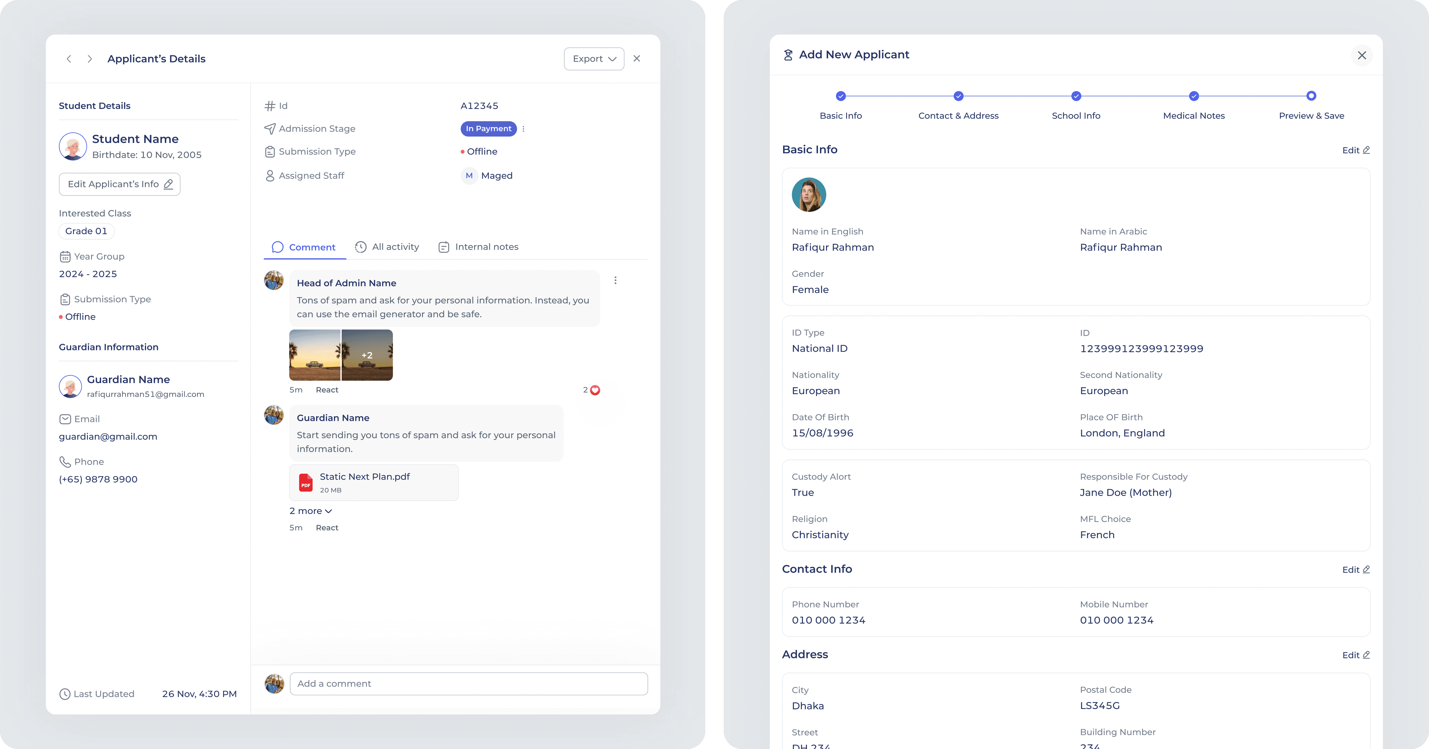Select the completed Basic Info step checkmark
Viewport: 1429px width, 749px height.
840,95
